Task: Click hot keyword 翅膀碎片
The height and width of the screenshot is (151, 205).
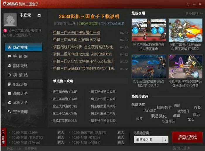Action: click(164, 107)
